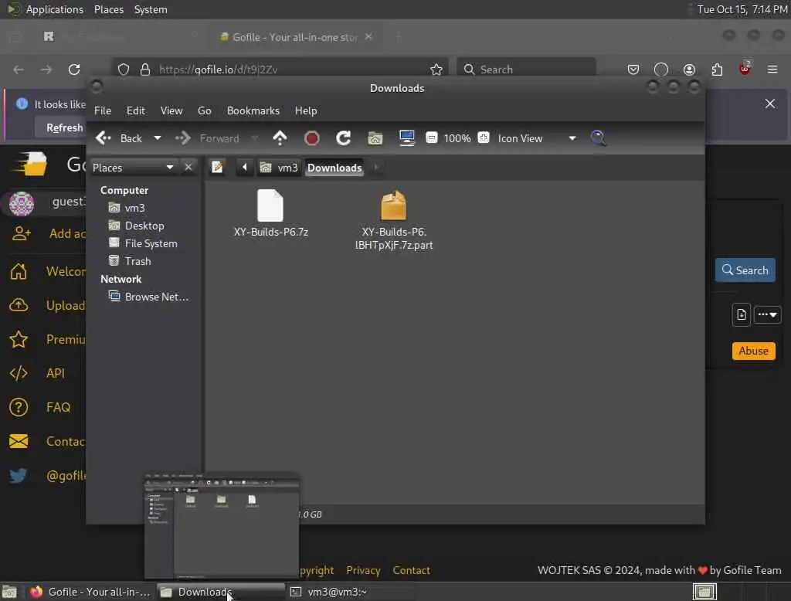Open the Gofile more options dropdown
791x601 pixels.
tap(767, 314)
